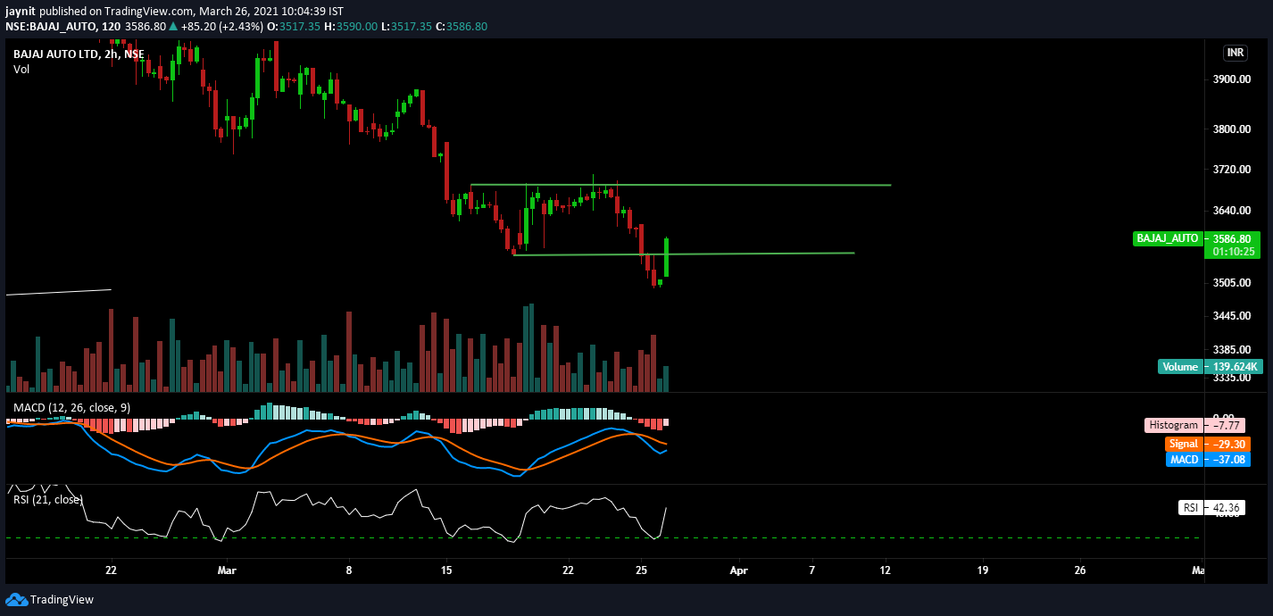Click the blue MACD label tag
This screenshot has height=616, width=1273.
point(1184,459)
